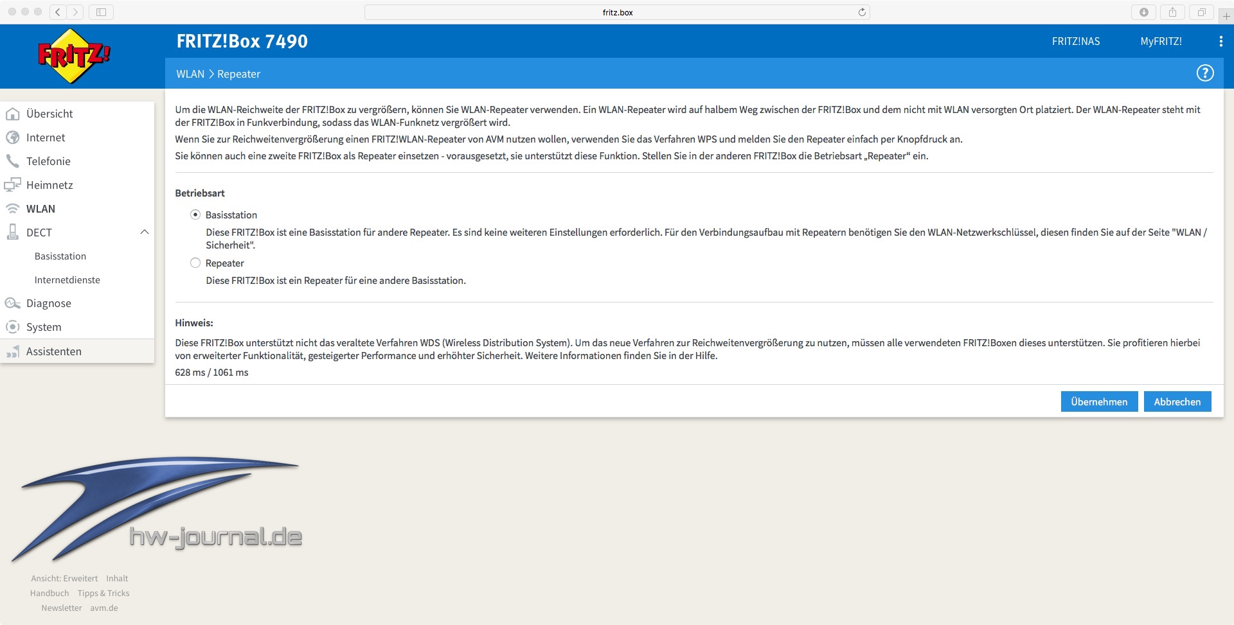Reload the page with refresh icon
The width and height of the screenshot is (1234, 625).
pyautogui.click(x=862, y=12)
